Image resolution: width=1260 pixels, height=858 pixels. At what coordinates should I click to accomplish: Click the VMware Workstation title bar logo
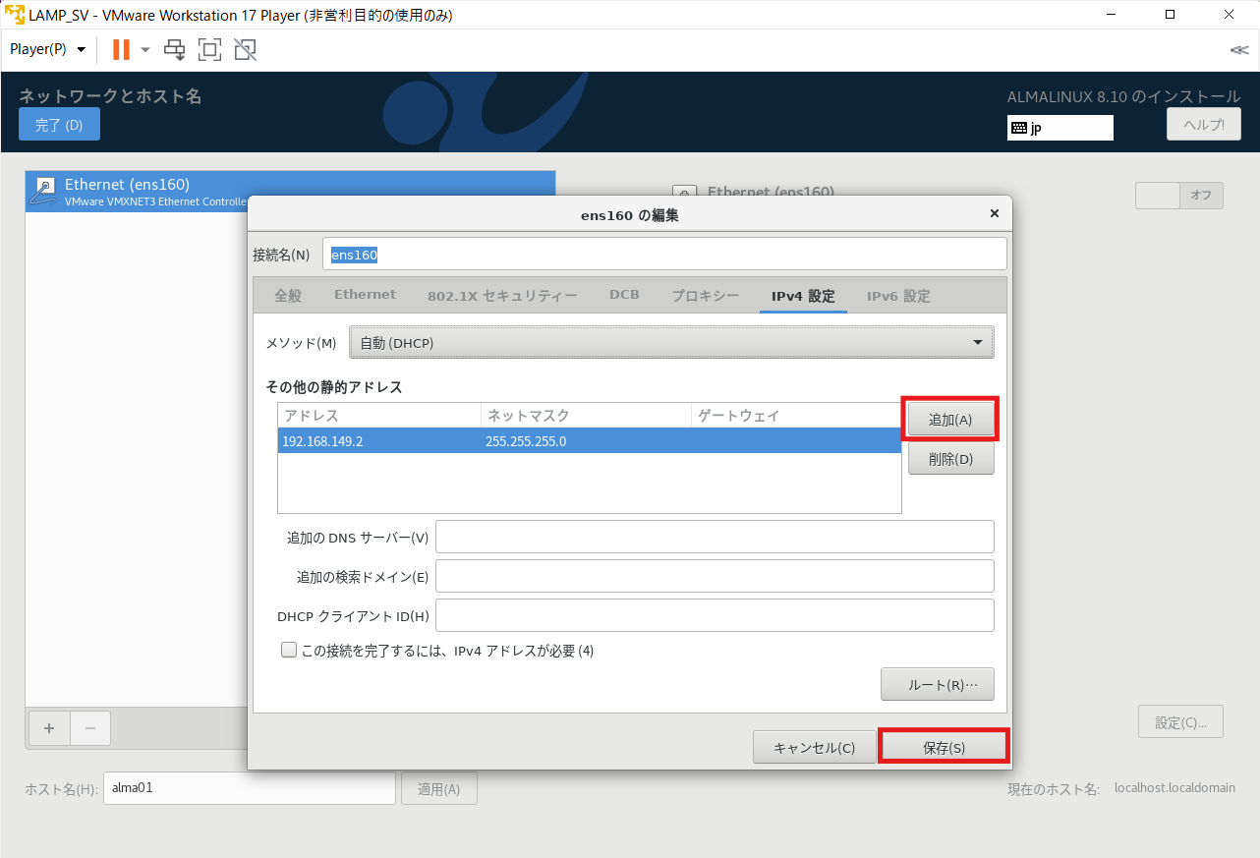tap(14, 16)
